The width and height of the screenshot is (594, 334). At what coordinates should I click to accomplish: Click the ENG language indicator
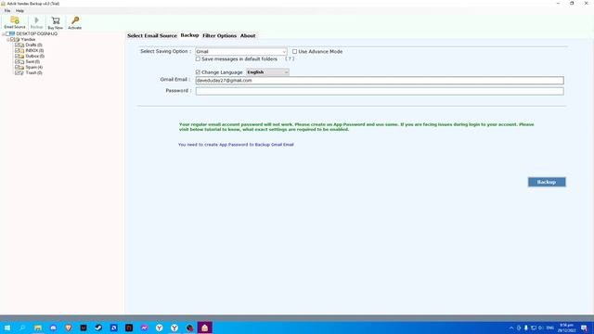(550, 328)
